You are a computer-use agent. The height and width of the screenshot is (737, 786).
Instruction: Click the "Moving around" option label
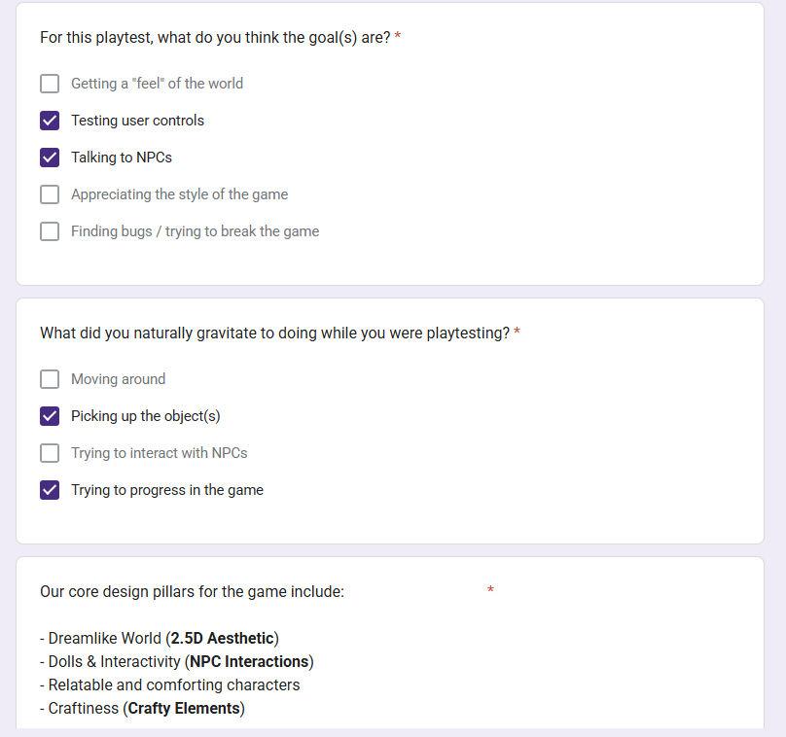pos(119,379)
